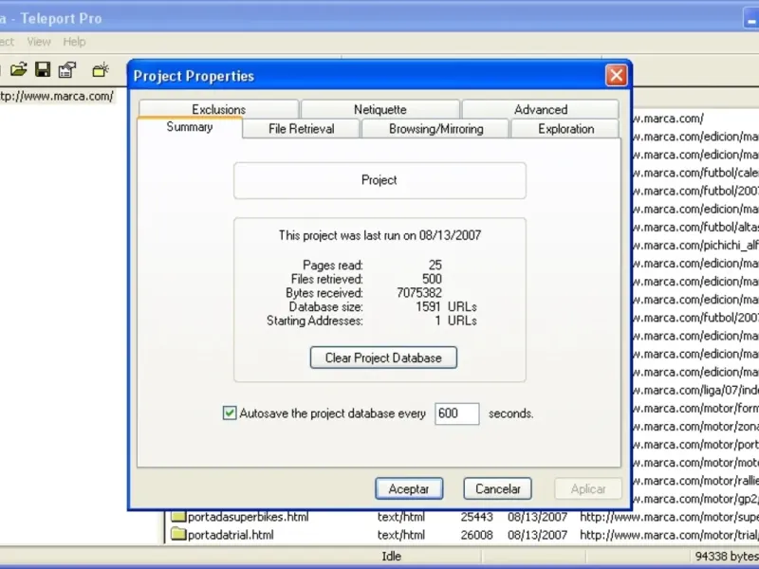Select the portadasuperbikes.html file name
The height and width of the screenshot is (569, 759).
[248, 517]
